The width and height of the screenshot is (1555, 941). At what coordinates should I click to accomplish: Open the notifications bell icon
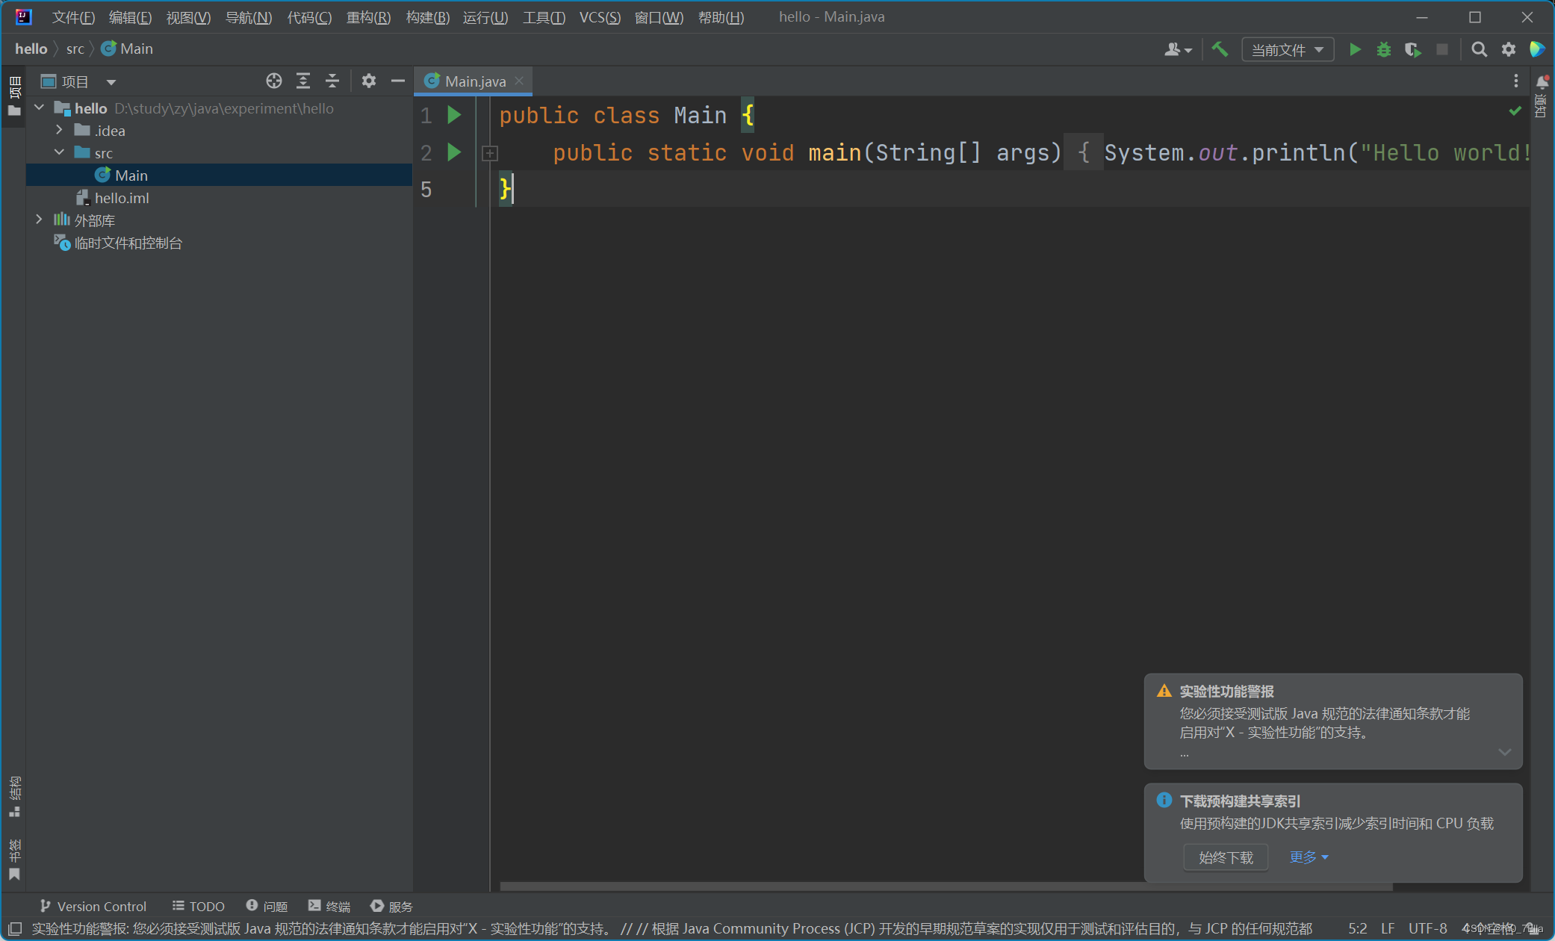click(x=1542, y=81)
